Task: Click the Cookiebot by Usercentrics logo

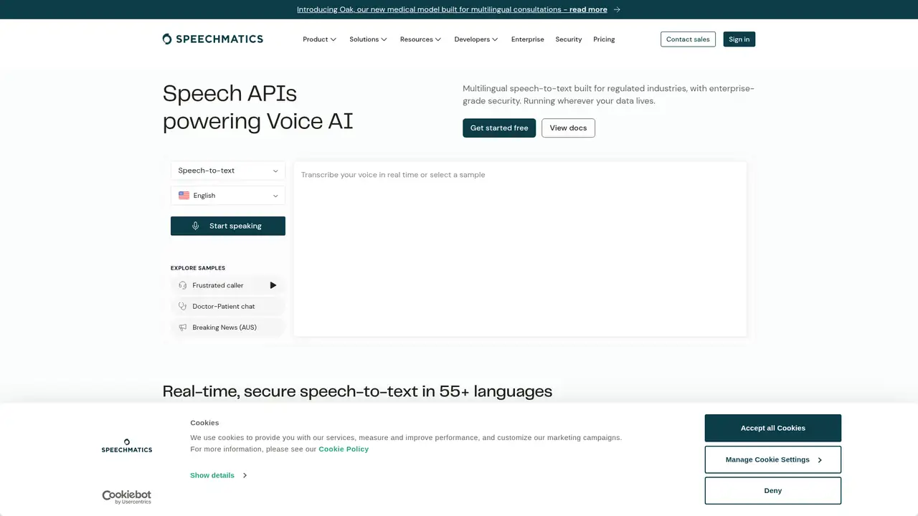Action: point(126,497)
